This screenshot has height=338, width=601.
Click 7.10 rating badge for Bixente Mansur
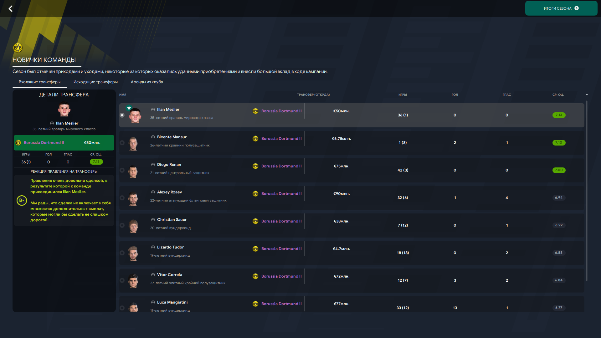click(x=559, y=143)
